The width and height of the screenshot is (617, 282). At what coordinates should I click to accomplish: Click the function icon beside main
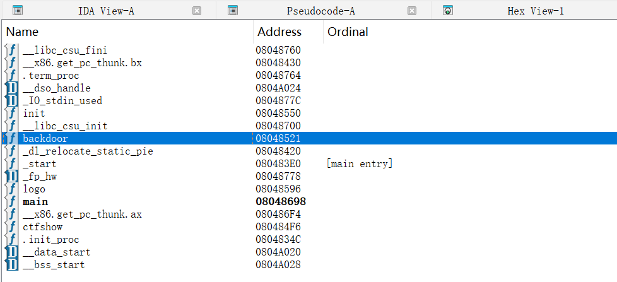click(11, 201)
